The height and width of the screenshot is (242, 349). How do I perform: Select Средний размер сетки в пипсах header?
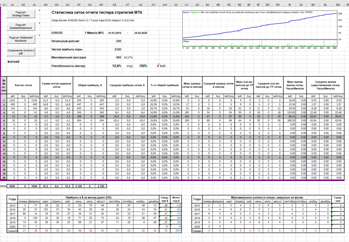coord(218,85)
